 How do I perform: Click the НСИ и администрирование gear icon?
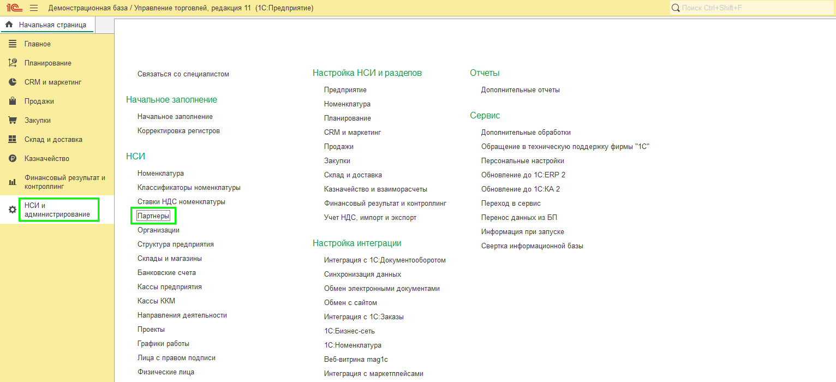pos(13,210)
